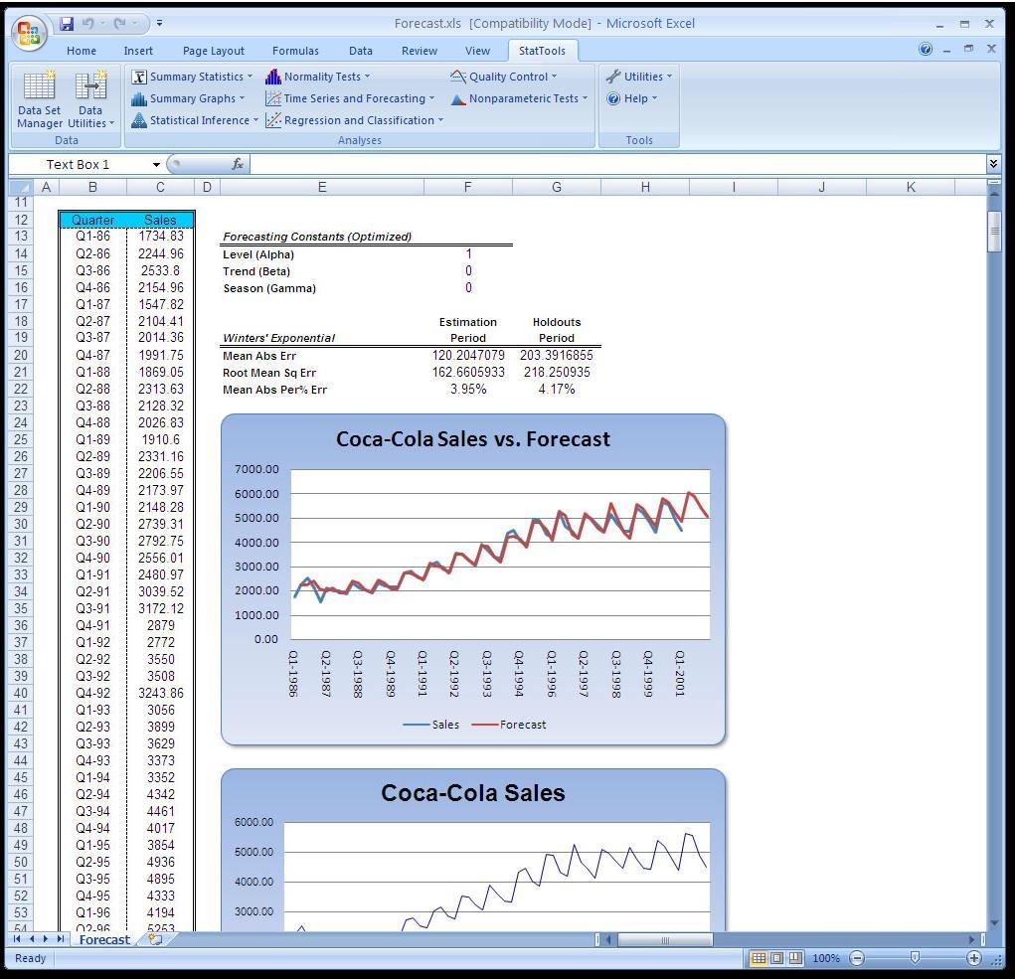Open the Data Set Manager
The height and width of the screenshot is (979, 1015).
[40, 99]
